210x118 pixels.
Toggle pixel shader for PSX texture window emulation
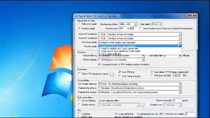[x=99, y=64]
